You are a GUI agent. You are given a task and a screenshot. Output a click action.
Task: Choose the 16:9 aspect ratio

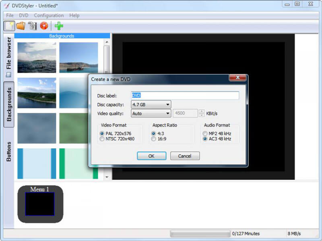click(x=154, y=139)
